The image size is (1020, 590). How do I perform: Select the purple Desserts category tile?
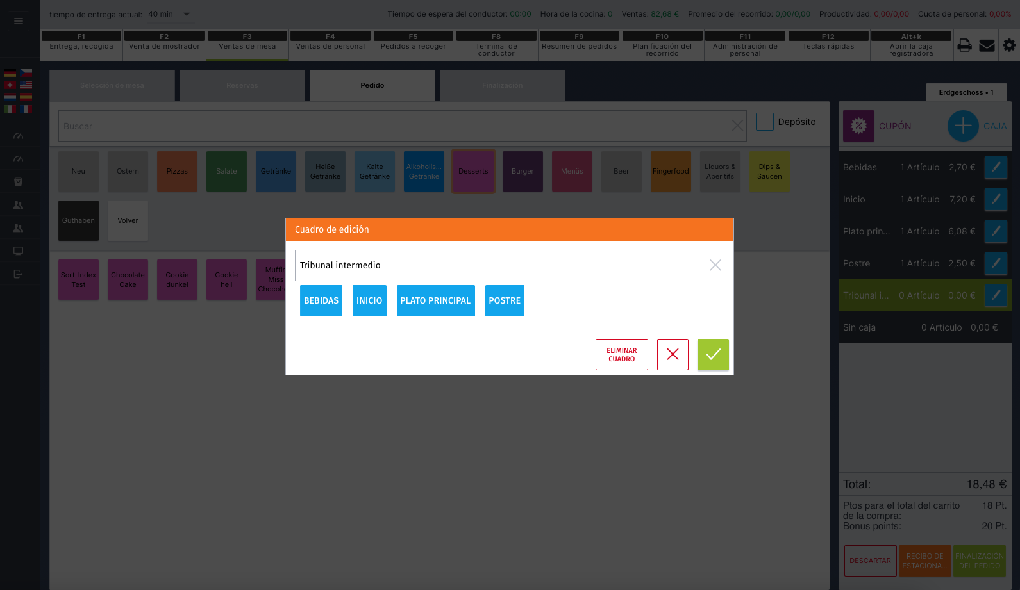(473, 171)
